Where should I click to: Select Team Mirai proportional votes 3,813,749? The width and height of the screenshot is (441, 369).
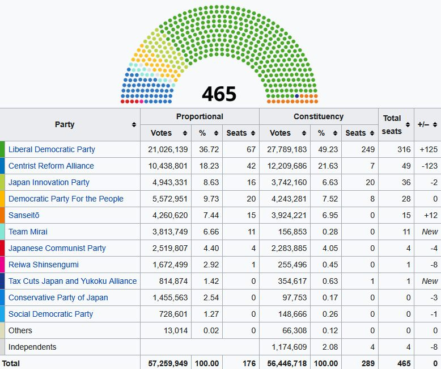point(170,232)
